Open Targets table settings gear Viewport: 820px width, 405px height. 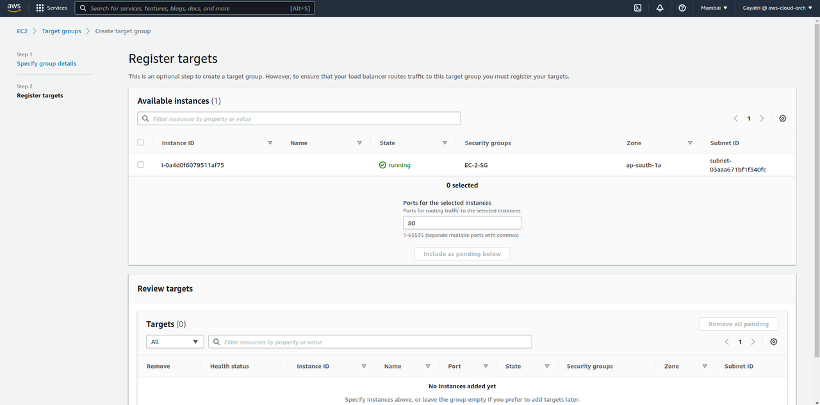pyautogui.click(x=774, y=342)
